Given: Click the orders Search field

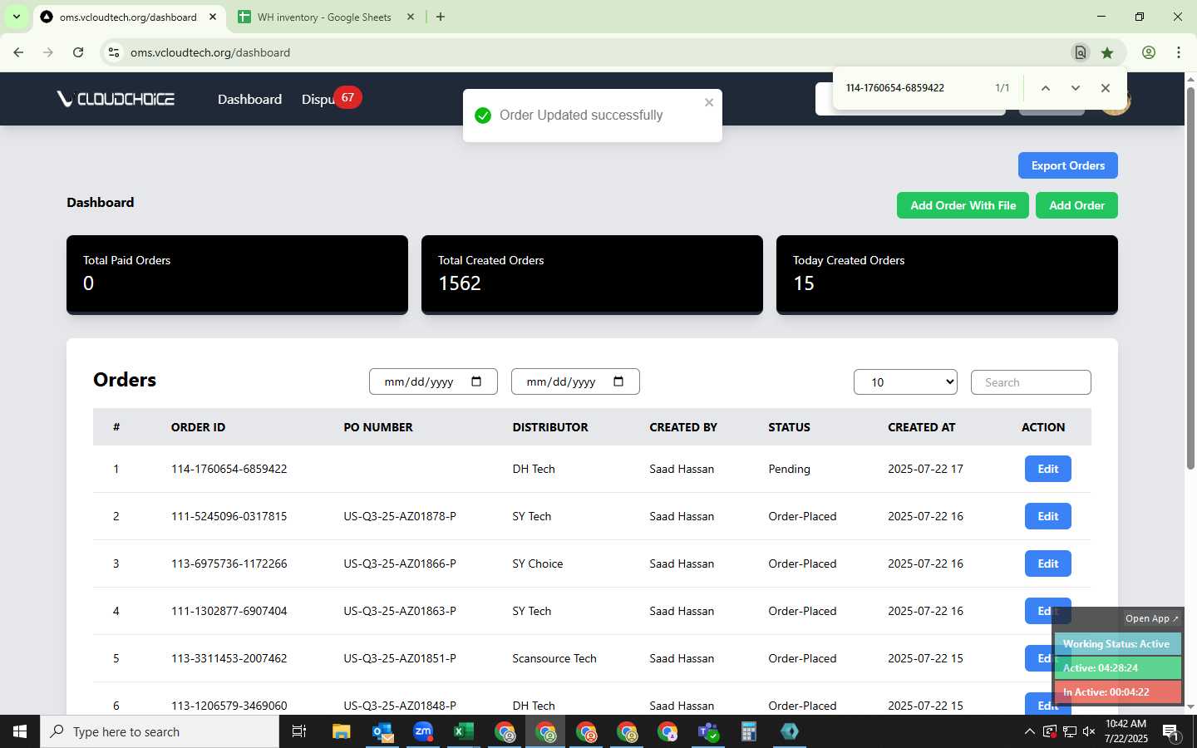Looking at the screenshot, I should coord(1031,382).
